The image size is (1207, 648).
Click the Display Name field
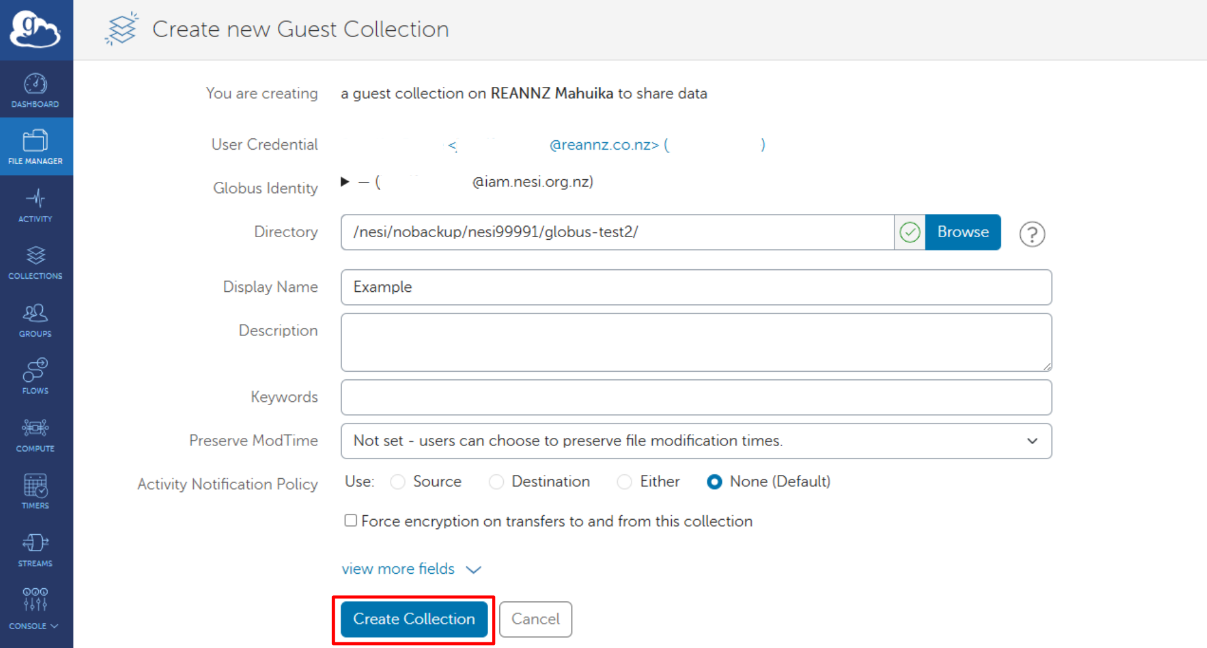[696, 288]
